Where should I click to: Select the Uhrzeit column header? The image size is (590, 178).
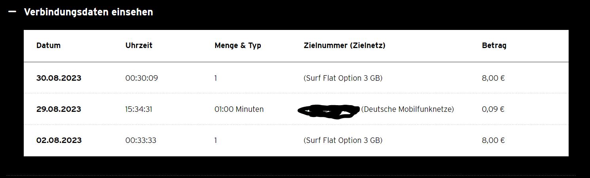(138, 45)
